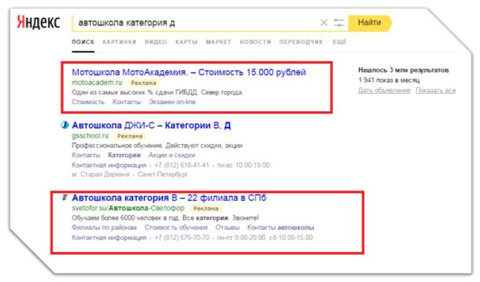Image resolution: width=480 pixels, height=282 pixels.
Task: Open Категории sitelink under ДЖИ-С
Action: 124,155
